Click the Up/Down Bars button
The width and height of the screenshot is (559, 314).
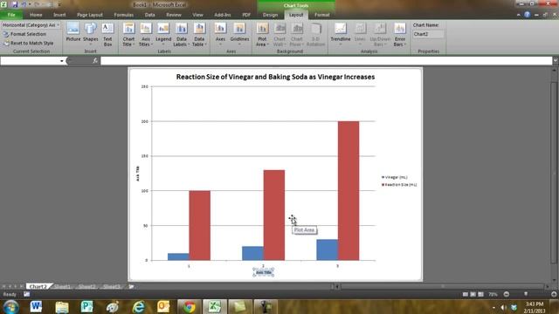click(380, 35)
